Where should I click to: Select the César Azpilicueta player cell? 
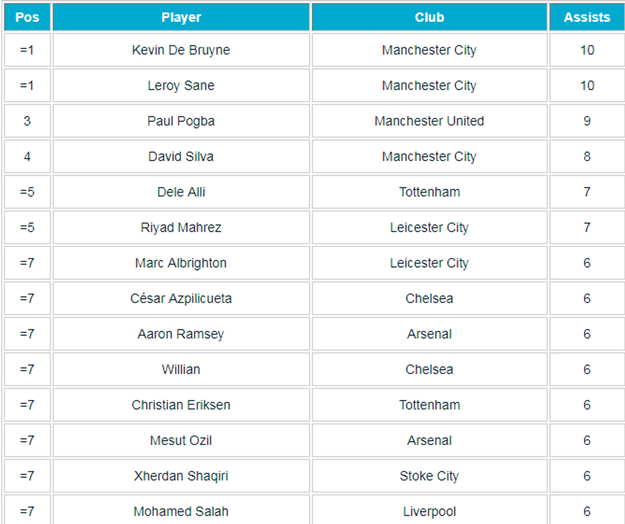181,299
